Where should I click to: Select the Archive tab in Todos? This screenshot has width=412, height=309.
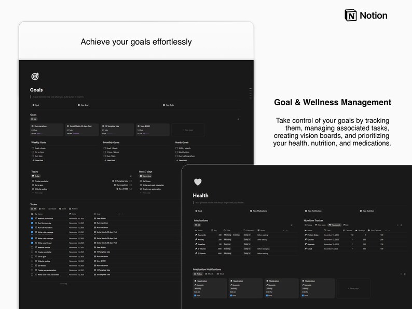(x=73, y=209)
